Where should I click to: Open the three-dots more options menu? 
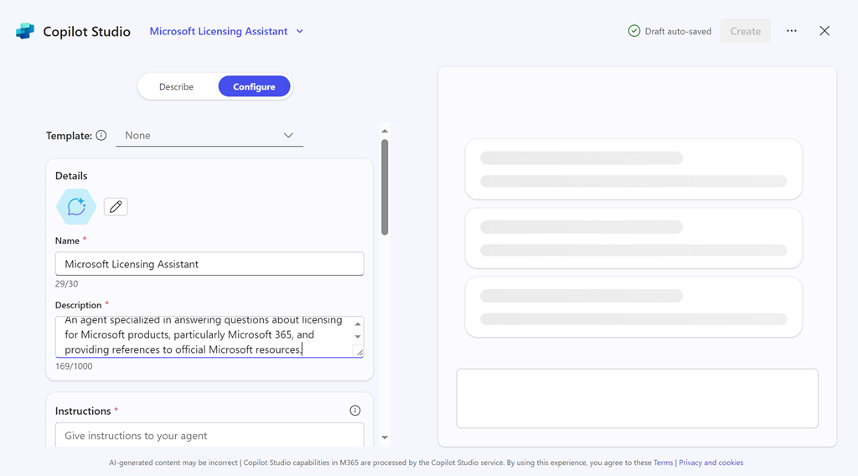[x=791, y=31]
